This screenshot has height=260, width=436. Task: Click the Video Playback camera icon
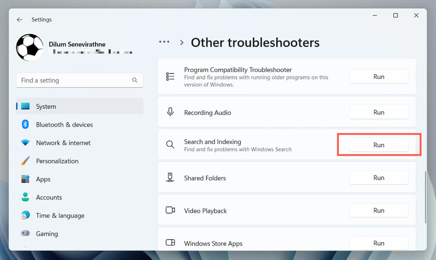click(170, 210)
